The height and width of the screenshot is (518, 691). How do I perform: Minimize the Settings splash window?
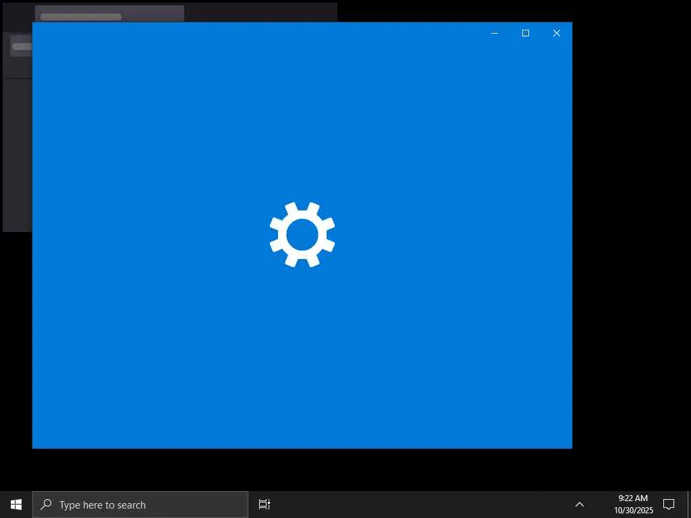pyautogui.click(x=495, y=34)
